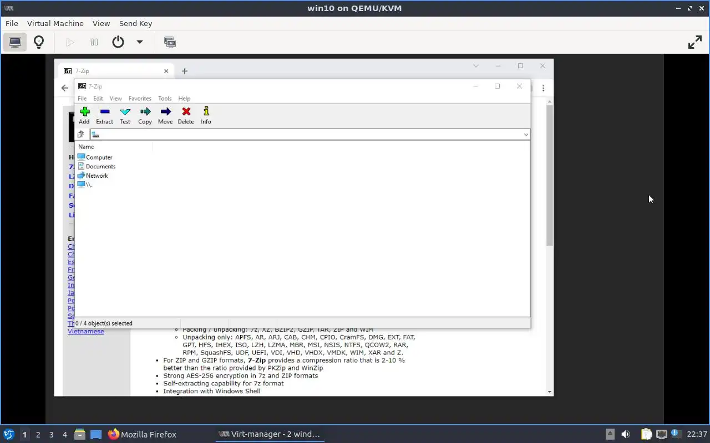710x443 pixels.
Task: Open the 7-Zip Tools menu
Action: coord(165,99)
